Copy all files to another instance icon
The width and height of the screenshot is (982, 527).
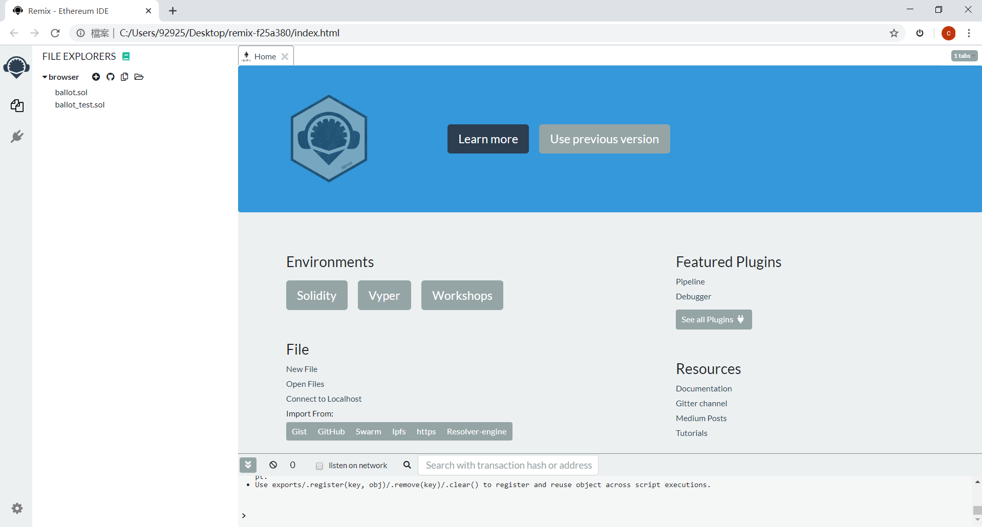coord(124,77)
